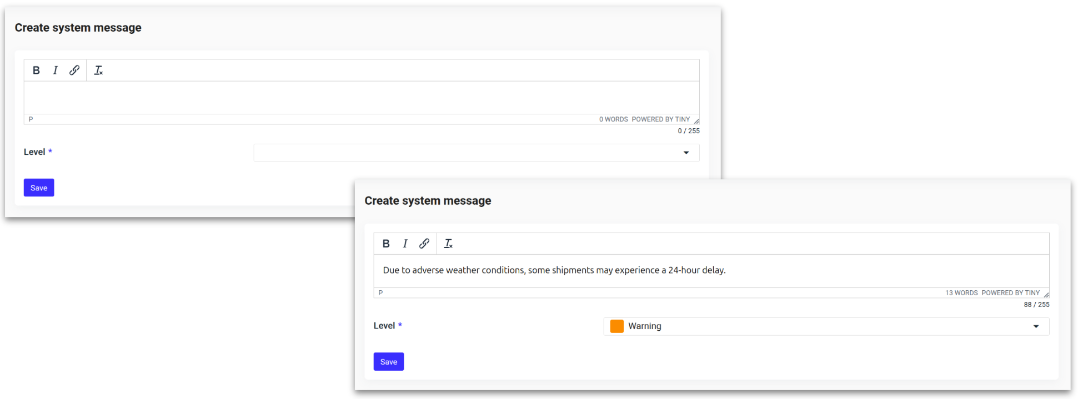The height and width of the screenshot is (399, 1078).
Task: Click Save below the empty Level field
Action: coord(39,188)
